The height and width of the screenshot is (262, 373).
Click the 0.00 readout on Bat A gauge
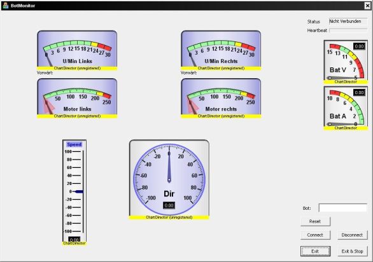359,92
